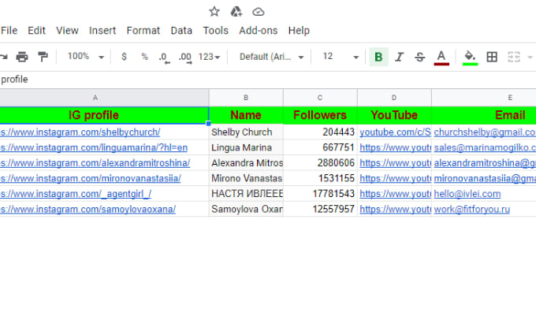The image size is (536, 335).
Task: Open the youtube.com/c/S link
Action: 395,132
